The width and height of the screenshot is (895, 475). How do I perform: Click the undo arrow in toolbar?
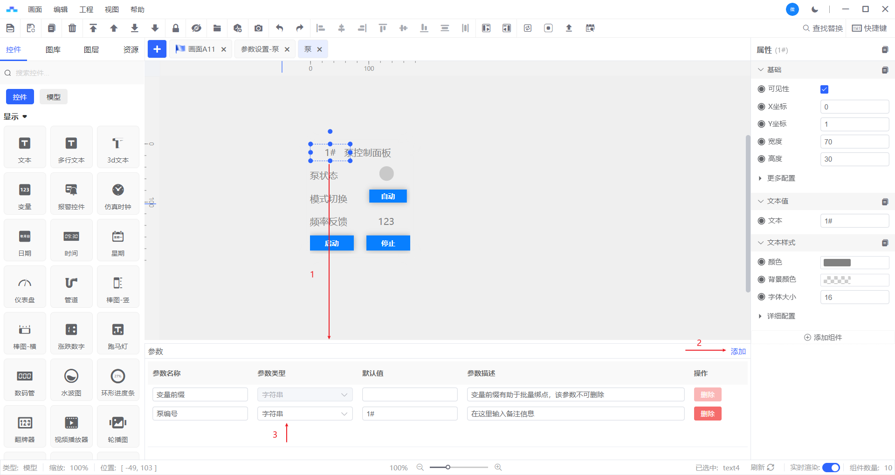[279, 28]
